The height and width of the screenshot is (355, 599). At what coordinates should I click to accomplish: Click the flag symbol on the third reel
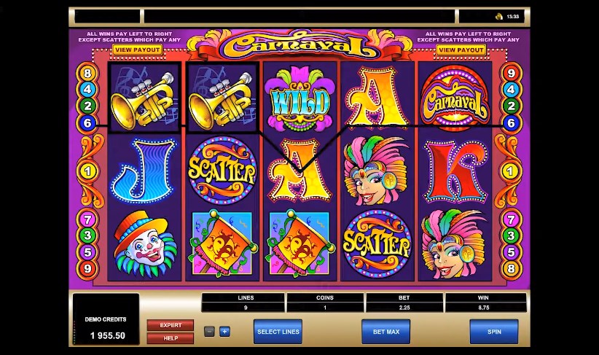click(x=300, y=243)
